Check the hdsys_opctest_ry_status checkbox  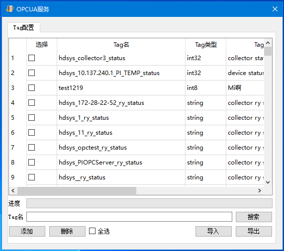coord(31,148)
